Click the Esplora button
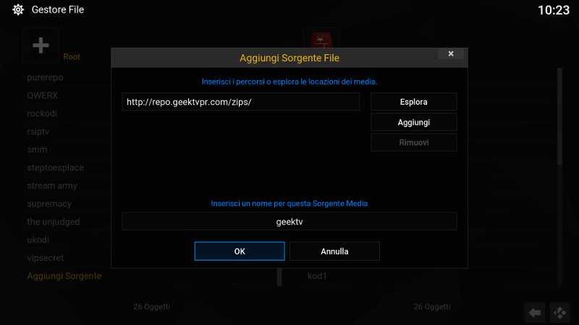Image resolution: width=579 pixels, height=325 pixels. tap(413, 102)
